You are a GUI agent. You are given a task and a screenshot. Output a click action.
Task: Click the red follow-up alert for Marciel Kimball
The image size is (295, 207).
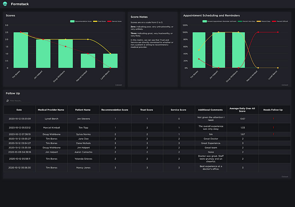(x=273, y=128)
